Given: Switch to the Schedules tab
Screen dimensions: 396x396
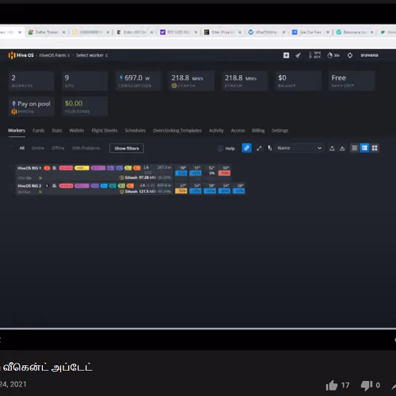Looking at the screenshot, I should (135, 131).
